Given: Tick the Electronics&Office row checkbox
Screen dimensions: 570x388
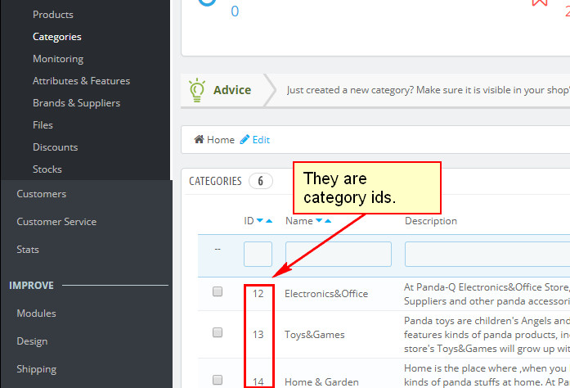Looking at the screenshot, I should 218,291.
